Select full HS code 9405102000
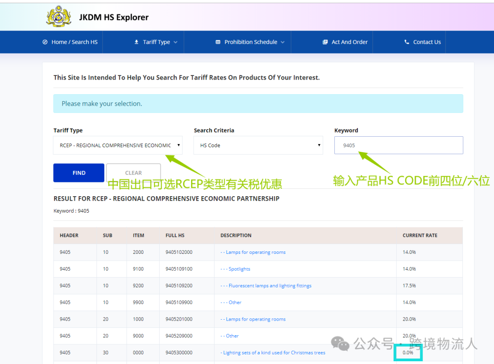This screenshot has width=494, height=364. (179, 252)
